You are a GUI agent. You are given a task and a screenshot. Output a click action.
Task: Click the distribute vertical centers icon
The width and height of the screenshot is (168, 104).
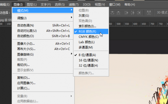(x=112, y=13)
